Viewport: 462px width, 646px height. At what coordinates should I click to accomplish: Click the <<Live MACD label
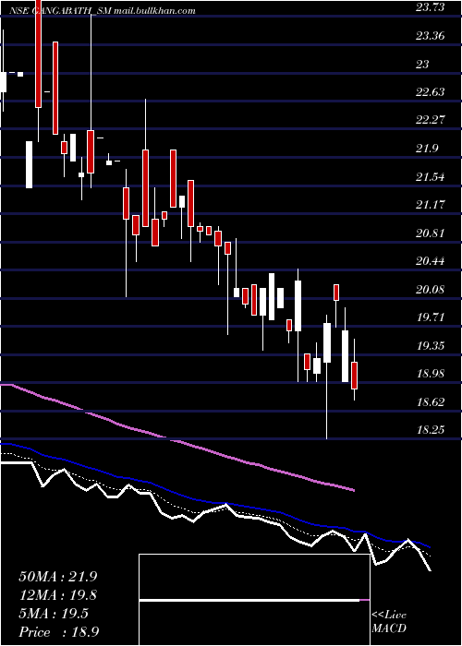point(389,622)
